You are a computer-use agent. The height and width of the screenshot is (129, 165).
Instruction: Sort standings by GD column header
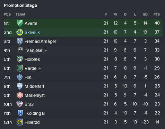[145, 15]
